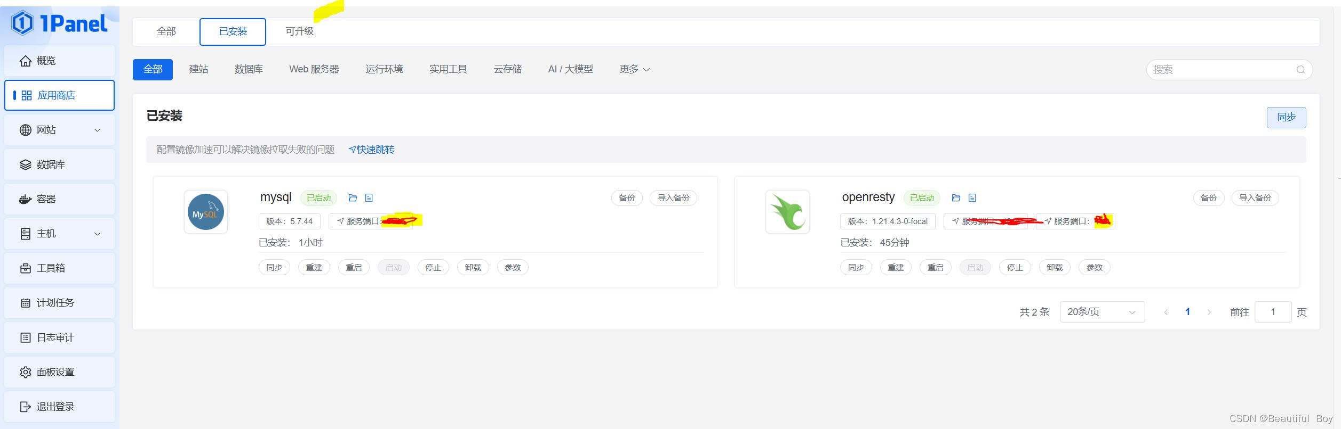
Task: Click the home icon beside 概览
Action: coord(25,61)
